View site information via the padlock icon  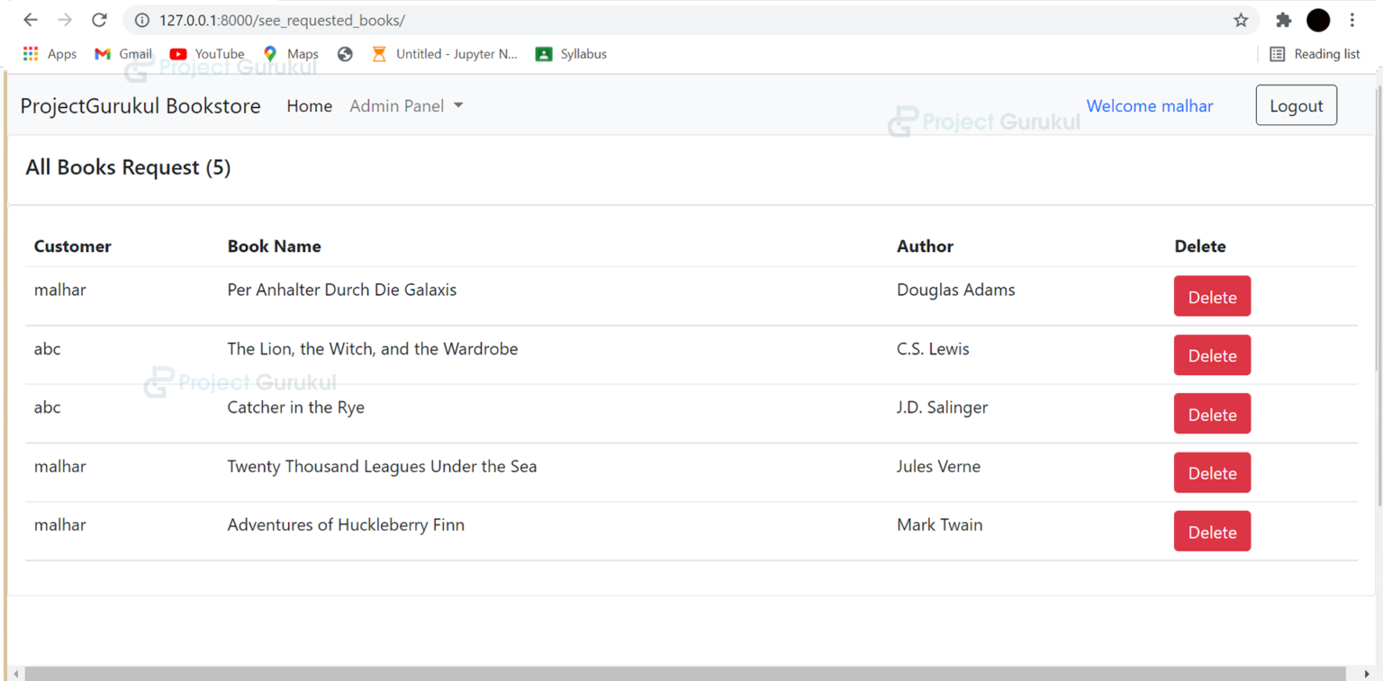(x=143, y=20)
